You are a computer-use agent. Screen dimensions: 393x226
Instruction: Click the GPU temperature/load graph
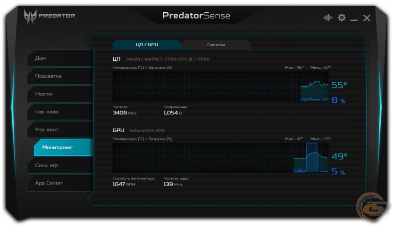pyautogui.click(x=220, y=158)
